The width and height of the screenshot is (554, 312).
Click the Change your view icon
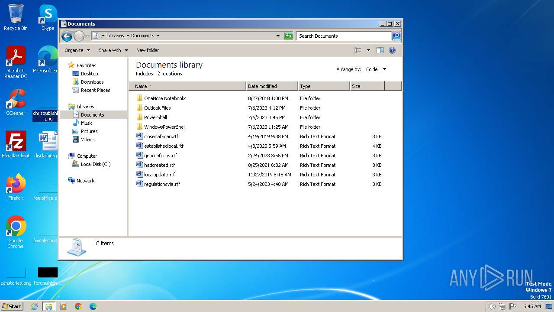coord(358,50)
